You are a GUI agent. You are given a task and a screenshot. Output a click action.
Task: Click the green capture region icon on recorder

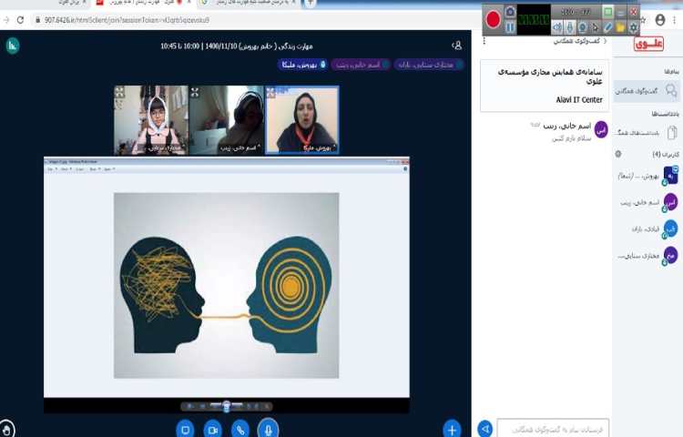pyautogui.click(x=608, y=12)
